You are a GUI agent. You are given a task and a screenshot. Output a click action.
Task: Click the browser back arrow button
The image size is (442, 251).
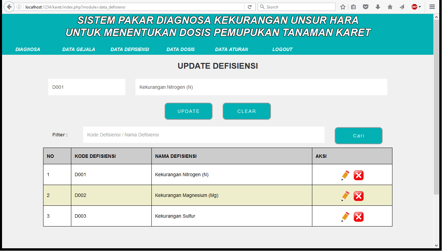[x=9, y=7]
